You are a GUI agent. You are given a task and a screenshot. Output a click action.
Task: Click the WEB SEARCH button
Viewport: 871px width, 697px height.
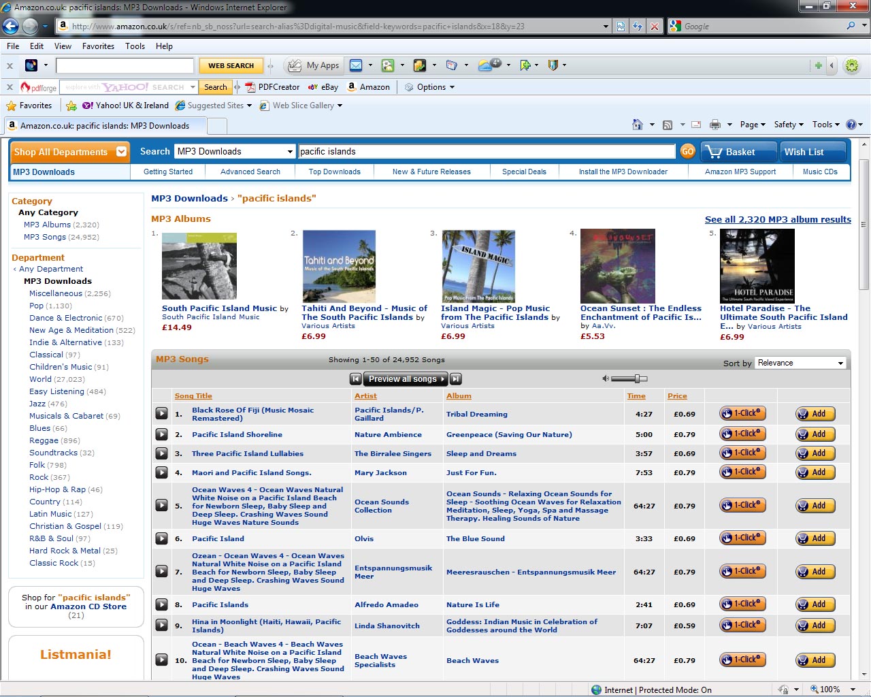tap(231, 66)
